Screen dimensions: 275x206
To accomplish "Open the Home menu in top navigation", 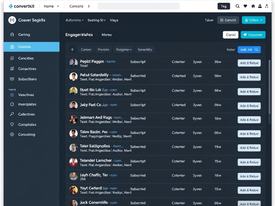I will click(51, 6).
